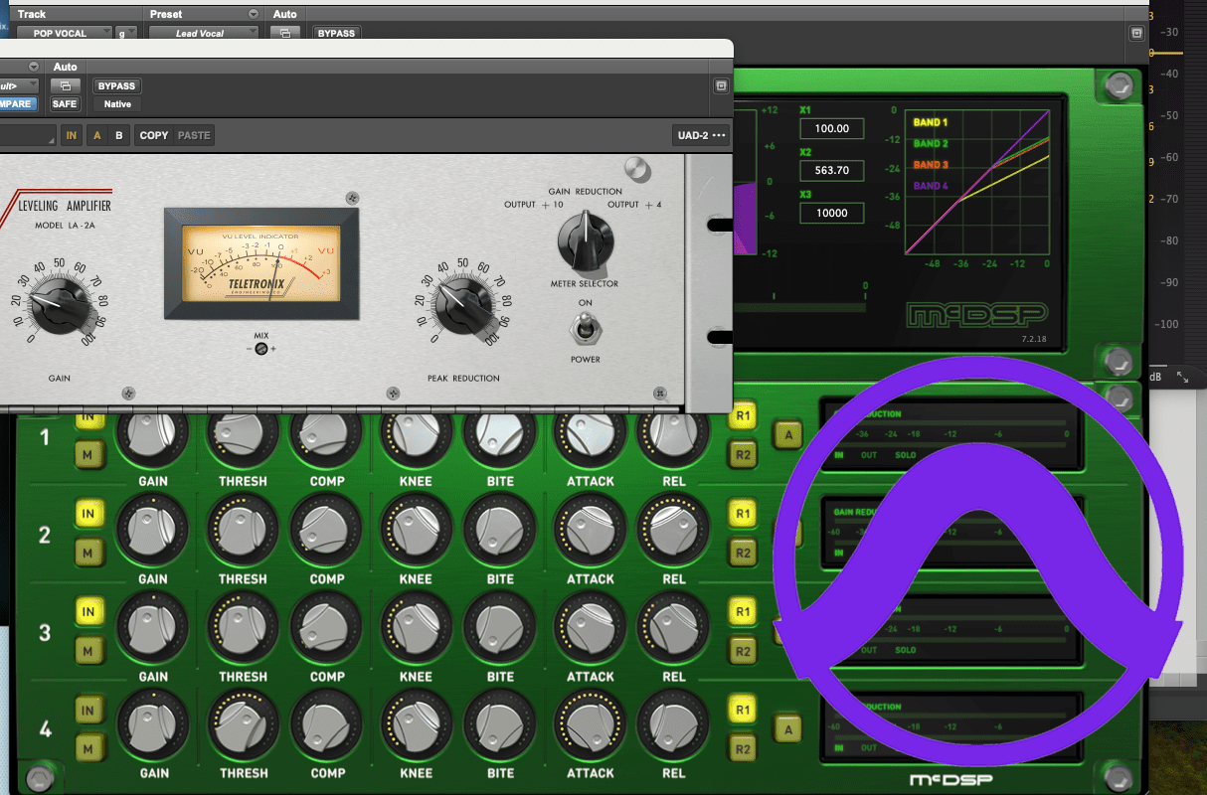
Task: Flip the LA-2A Power switch
Action: (586, 327)
